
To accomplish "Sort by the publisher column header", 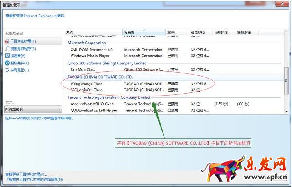I will coord(144,33).
